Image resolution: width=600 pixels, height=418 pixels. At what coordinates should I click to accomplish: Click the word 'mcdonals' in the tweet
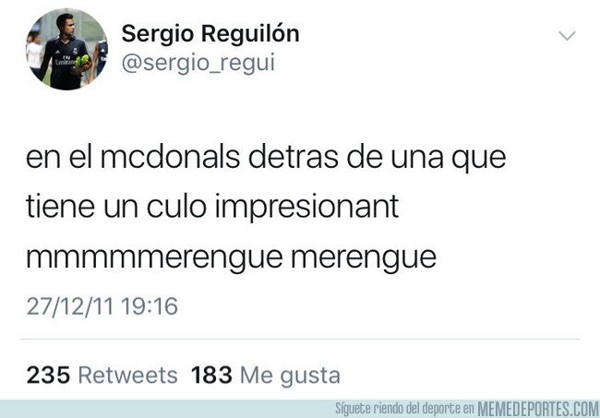(x=170, y=157)
